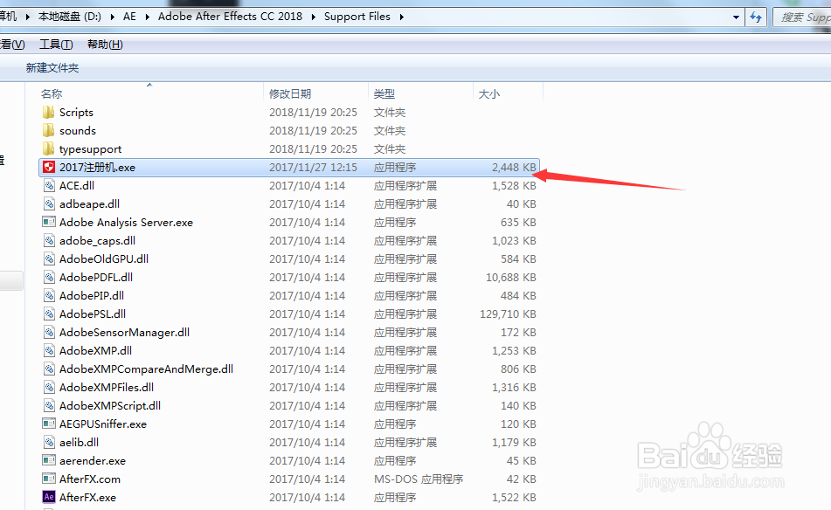The width and height of the screenshot is (831, 510).
Task: Click the 新建文件夹 button
Action: pos(52,67)
